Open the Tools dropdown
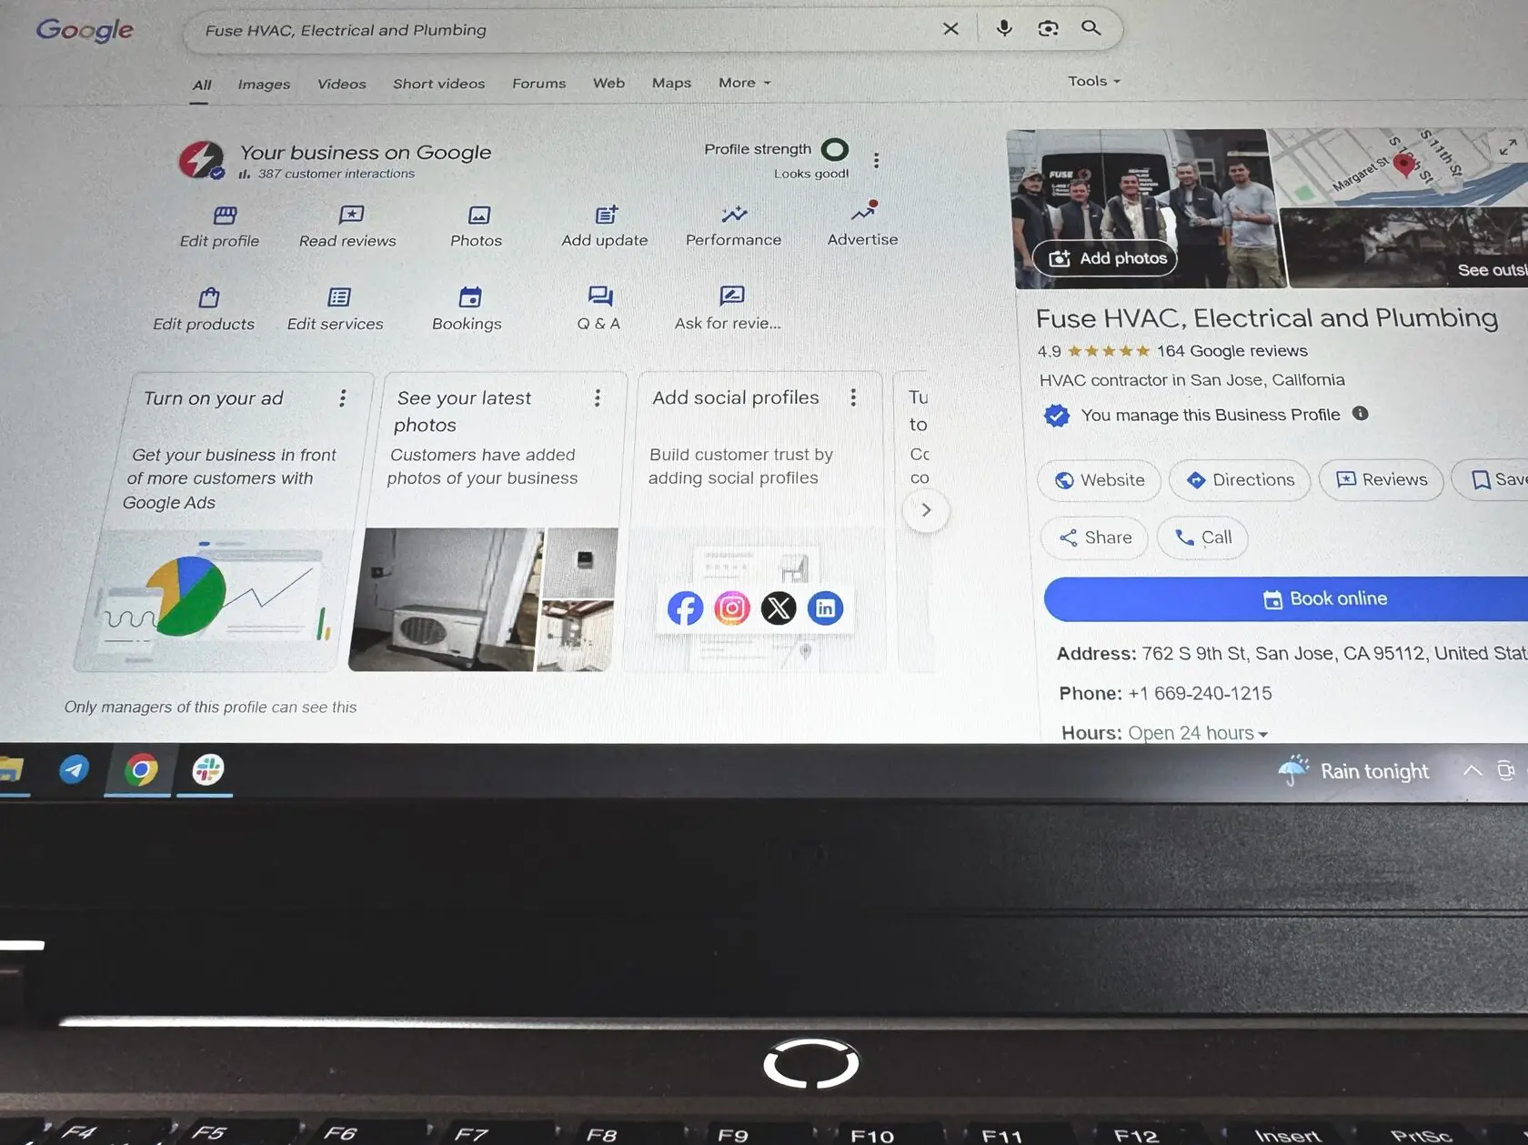 pos(1092,81)
